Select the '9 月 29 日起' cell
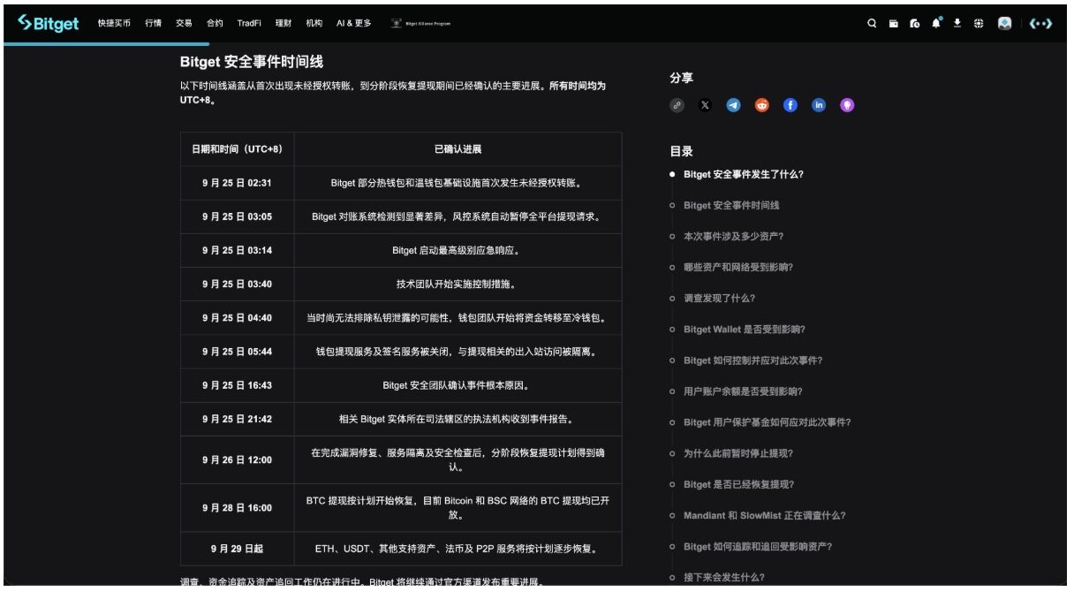 pyautogui.click(x=237, y=548)
